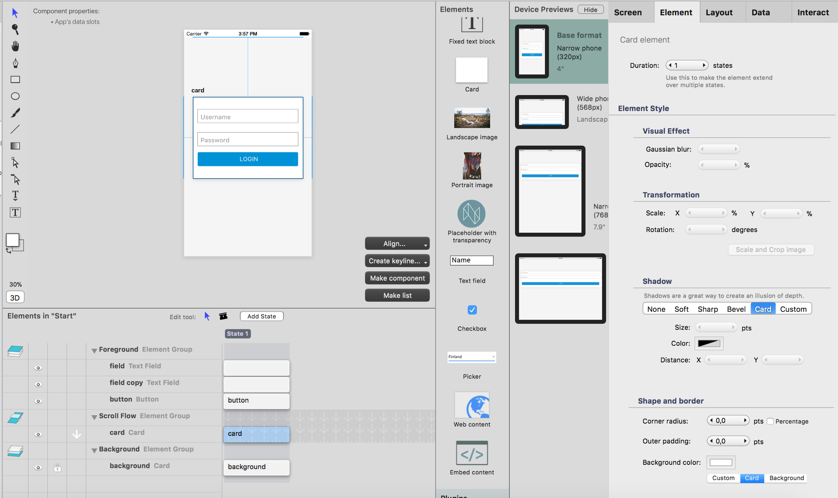
Task: Collapse the Scroll Flow element group
Action: (x=94, y=417)
